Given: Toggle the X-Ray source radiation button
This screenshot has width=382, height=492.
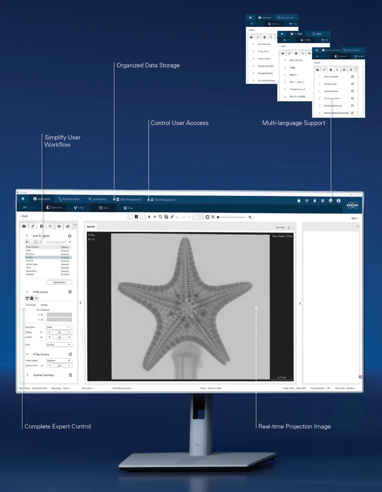Looking at the screenshot, I should [x=27, y=298].
